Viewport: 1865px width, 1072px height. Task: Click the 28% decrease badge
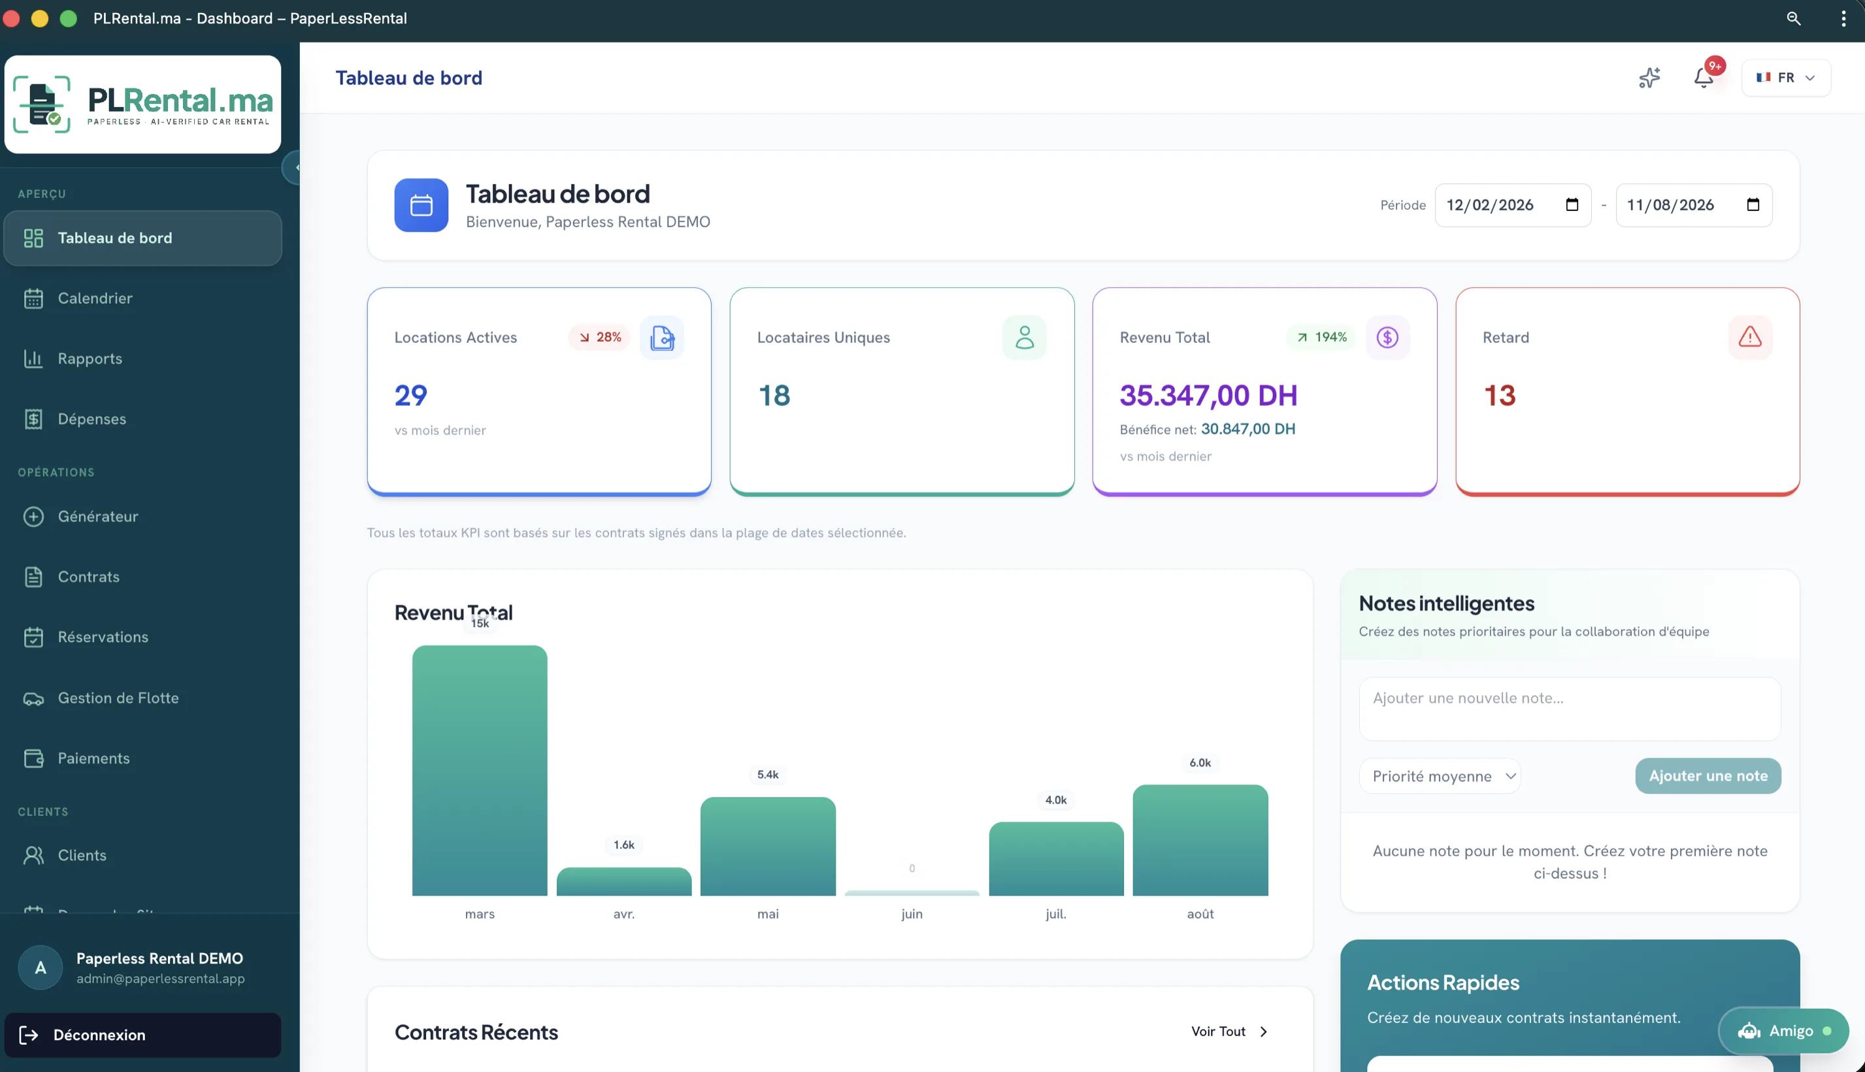coord(600,337)
